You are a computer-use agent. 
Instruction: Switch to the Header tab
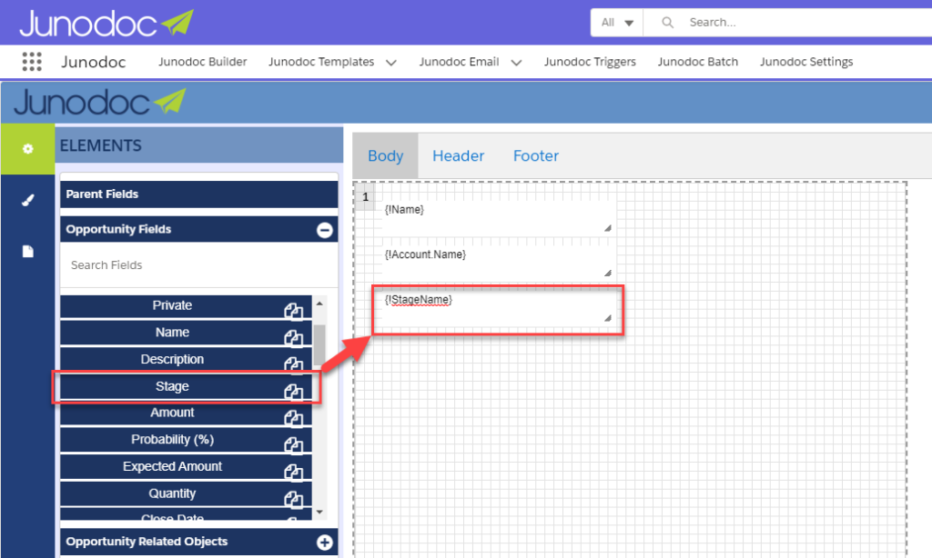[459, 155]
